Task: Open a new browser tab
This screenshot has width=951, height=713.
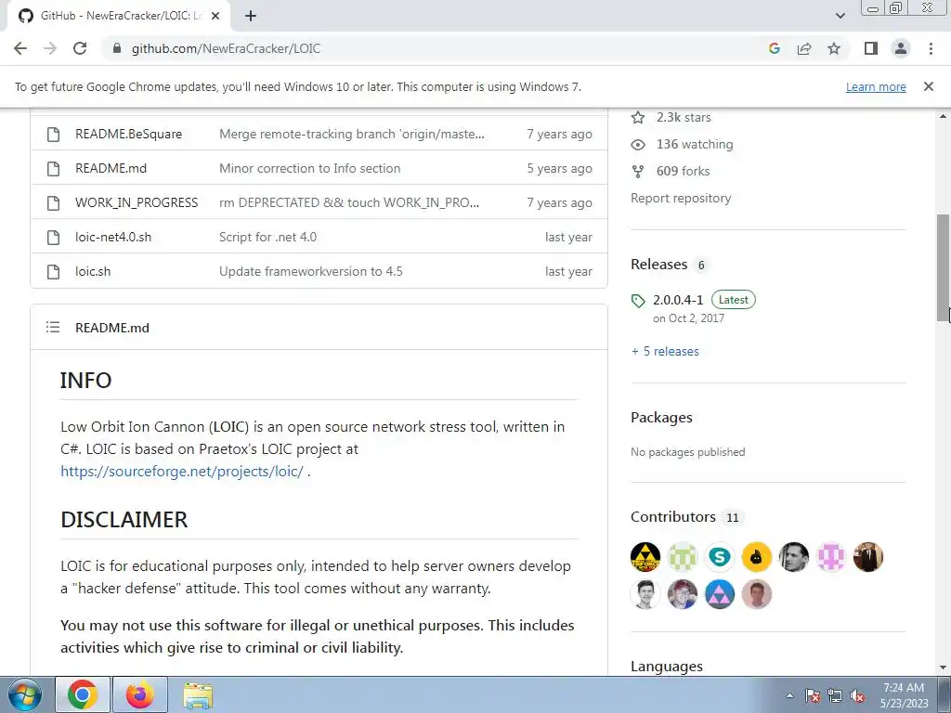Action: click(x=251, y=16)
